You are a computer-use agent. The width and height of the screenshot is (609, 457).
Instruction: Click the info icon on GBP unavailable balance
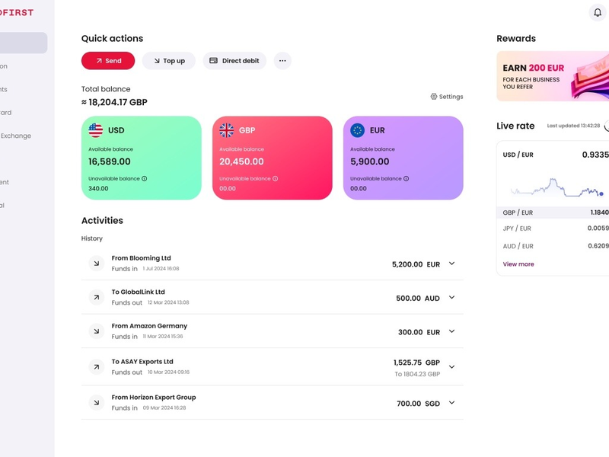coord(276,179)
